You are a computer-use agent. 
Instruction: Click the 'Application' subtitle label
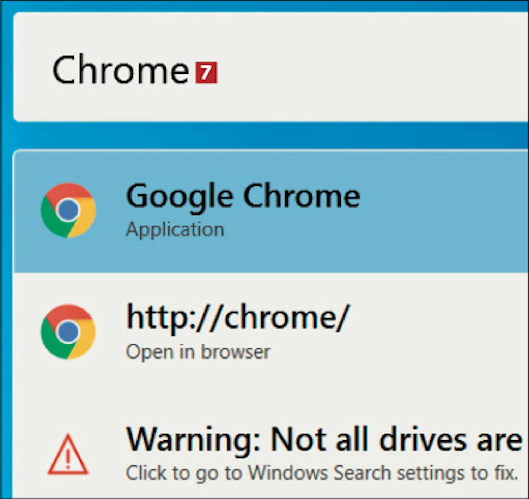175,230
